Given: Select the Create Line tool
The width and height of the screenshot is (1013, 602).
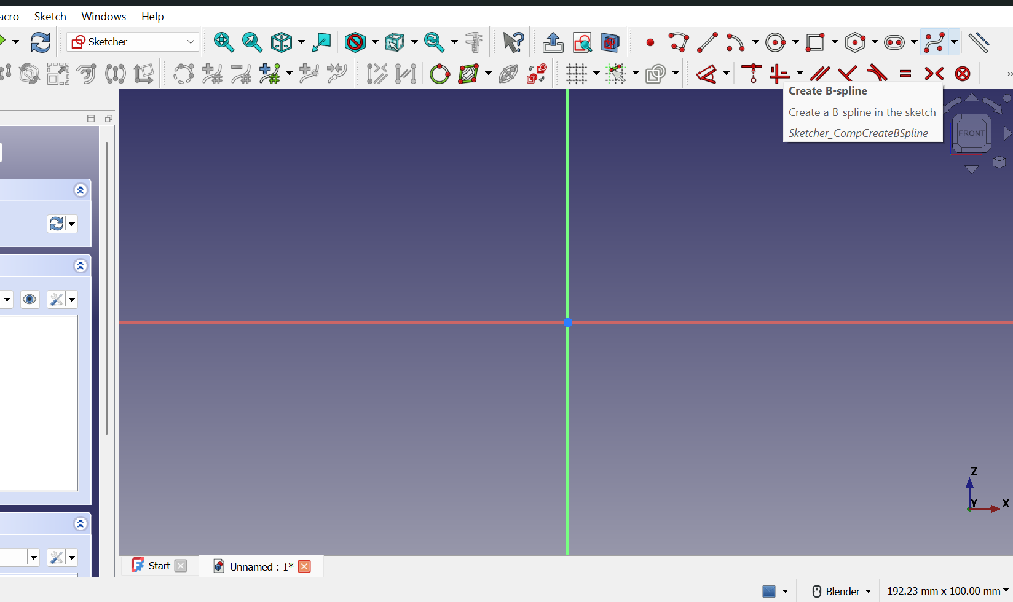Looking at the screenshot, I should coord(708,42).
